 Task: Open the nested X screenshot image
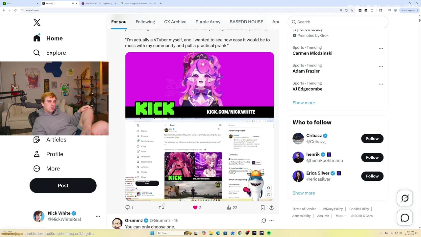[x=199, y=160]
